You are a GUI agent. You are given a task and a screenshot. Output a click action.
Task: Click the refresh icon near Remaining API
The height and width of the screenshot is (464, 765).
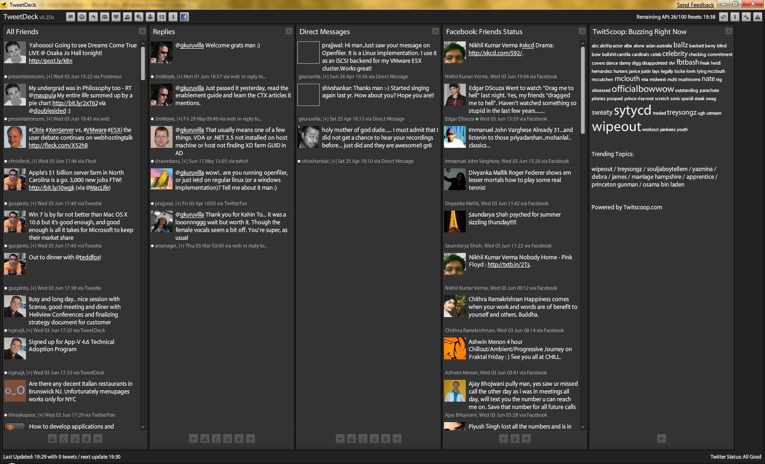pyautogui.click(x=723, y=17)
